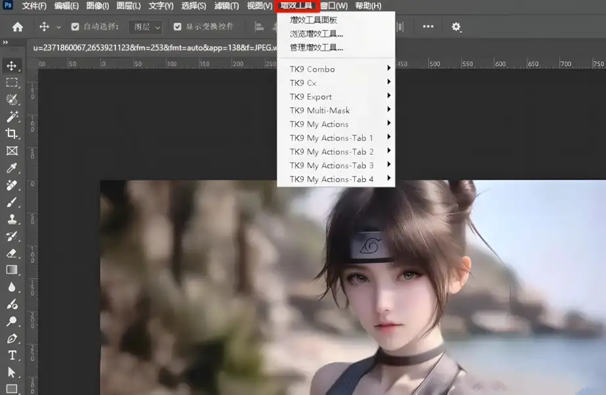Image resolution: width=606 pixels, height=395 pixels.
Task: Select the Smudge/Dodge tool below the Blur droplet
Action: tap(12, 304)
